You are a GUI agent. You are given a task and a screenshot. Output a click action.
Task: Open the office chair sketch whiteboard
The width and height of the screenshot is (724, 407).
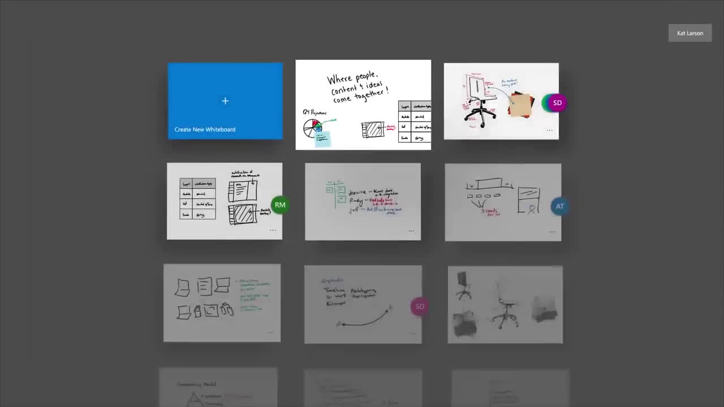point(492,101)
